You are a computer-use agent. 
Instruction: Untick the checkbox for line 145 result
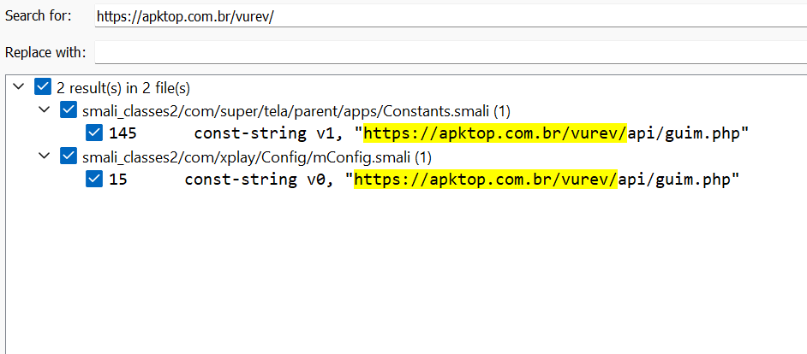(95, 133)
